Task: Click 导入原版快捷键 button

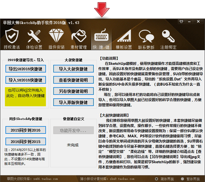Action: (74, 102)
